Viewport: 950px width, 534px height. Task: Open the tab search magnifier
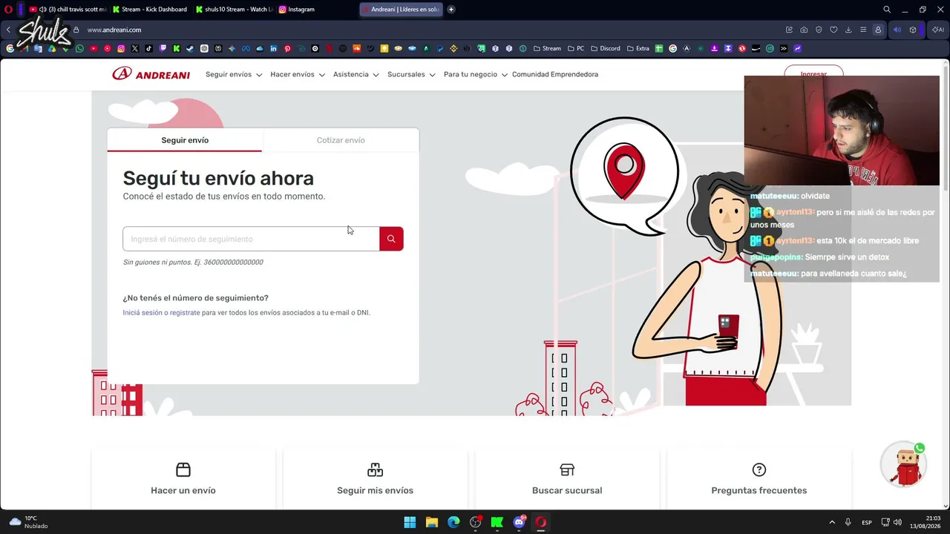point(887,10)
